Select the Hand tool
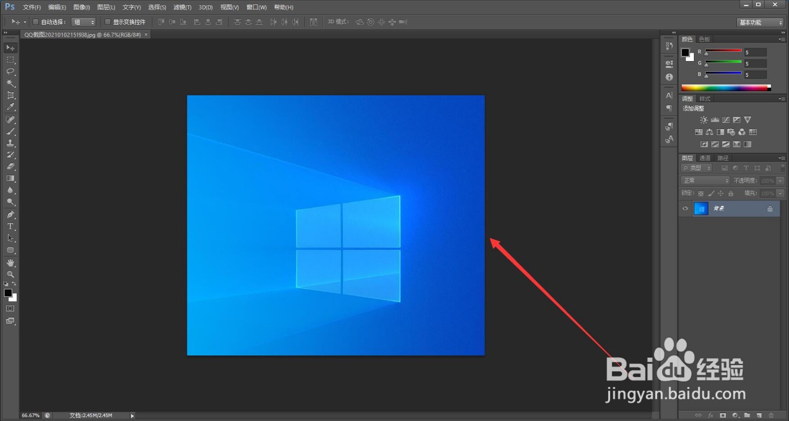 point(10,263)
